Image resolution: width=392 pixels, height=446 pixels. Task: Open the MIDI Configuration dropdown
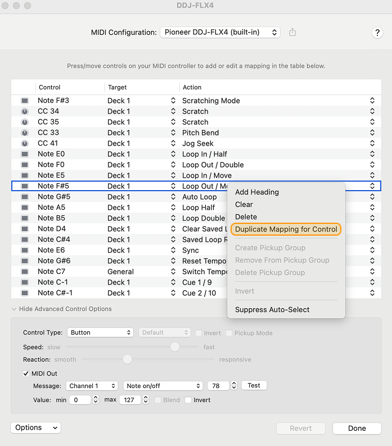(x=220, y=33)
